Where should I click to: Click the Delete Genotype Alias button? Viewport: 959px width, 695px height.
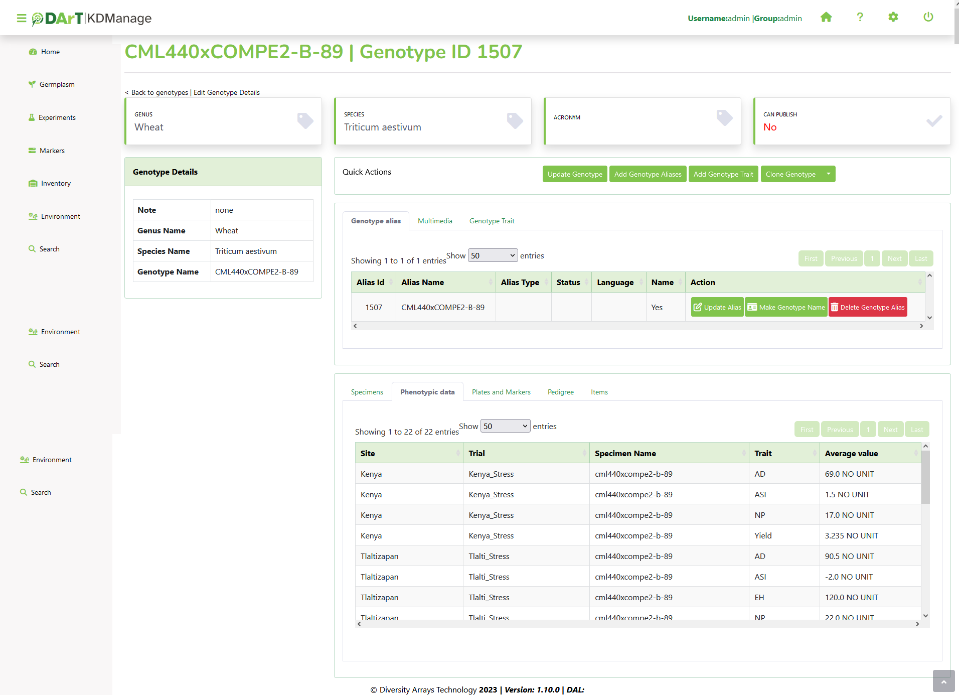click(x=868, y=307)
